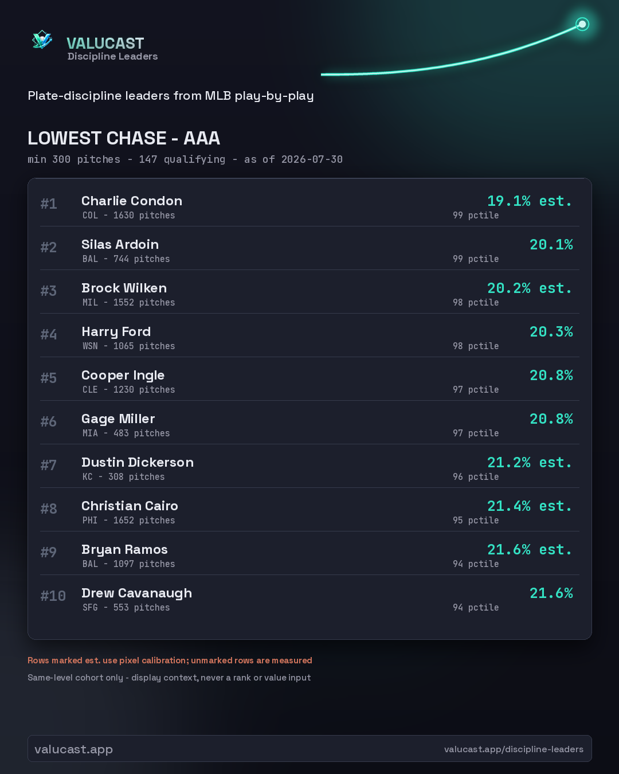Click Dustin Dickerson's 21.2% est. value

(530, 462)
